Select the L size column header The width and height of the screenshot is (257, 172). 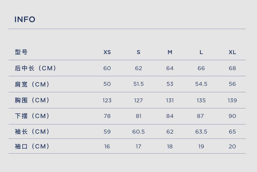tap(201, 52)
